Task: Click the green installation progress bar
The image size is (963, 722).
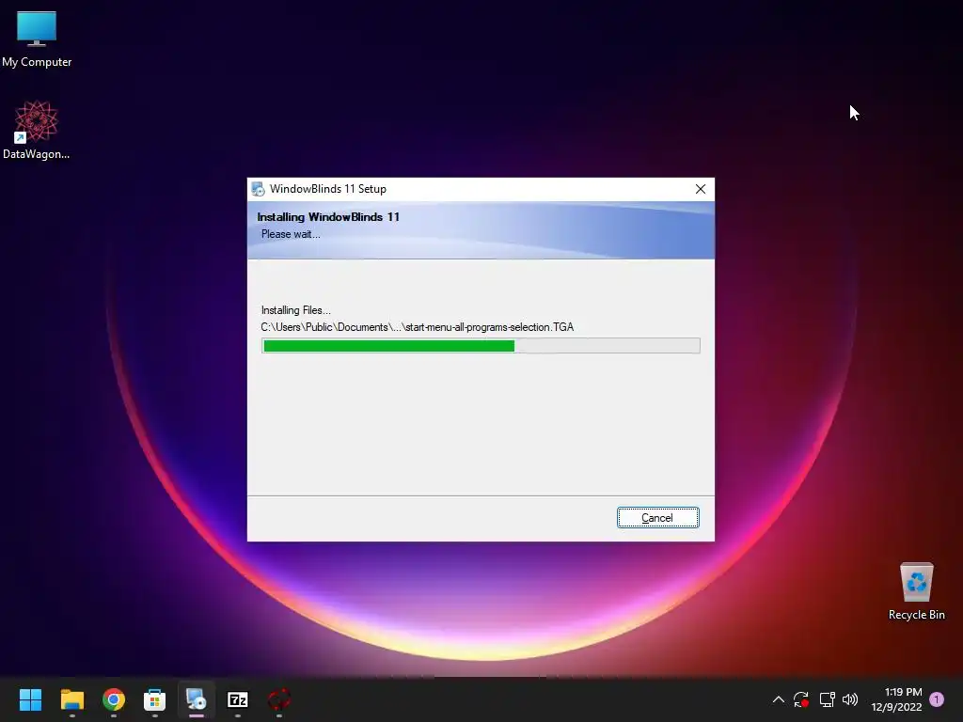Action: click(481, 346)
